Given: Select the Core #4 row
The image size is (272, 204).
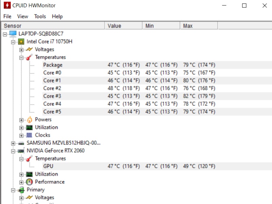Looking at the screenshot, I should click(x=157, y=104).
